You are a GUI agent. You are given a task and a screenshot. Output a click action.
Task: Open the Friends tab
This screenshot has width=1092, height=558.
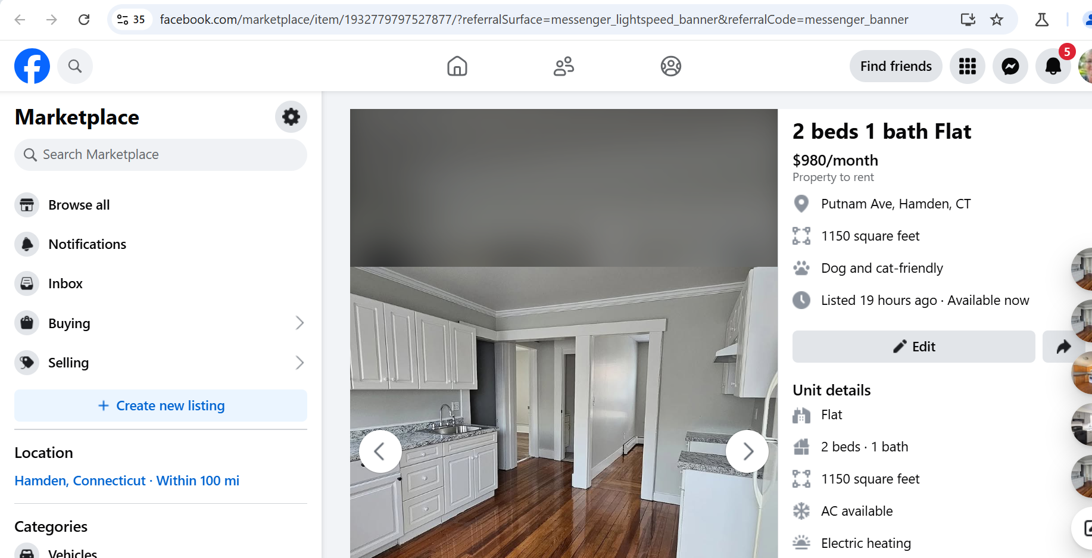point(564,66)
